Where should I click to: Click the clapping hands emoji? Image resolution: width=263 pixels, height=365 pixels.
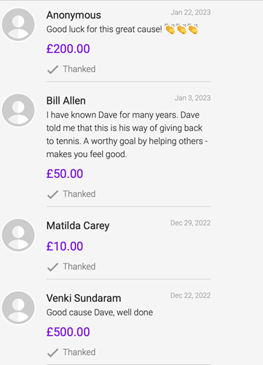(x=181, y=29)
